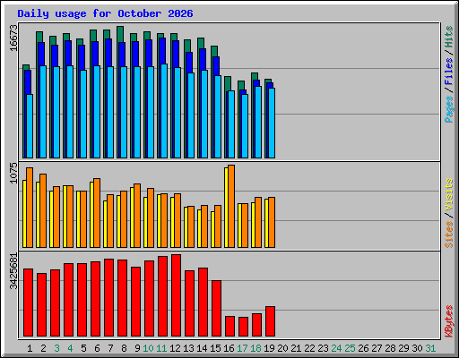Click the shortest red KBytes bar for day 17
This screenshot has width=459, height=358.
click(243, 327)
